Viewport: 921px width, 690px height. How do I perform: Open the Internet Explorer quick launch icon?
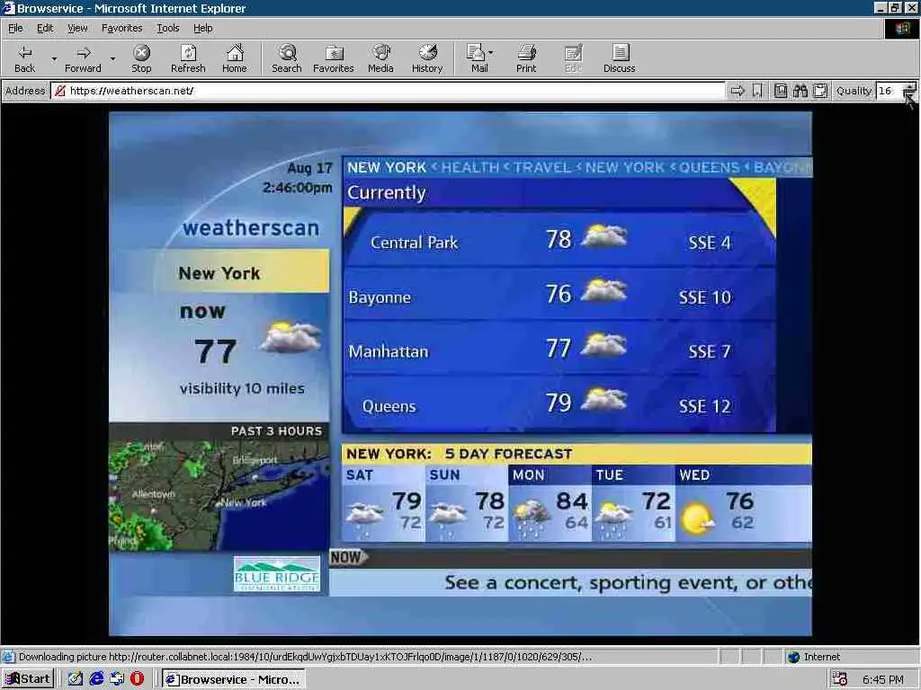pos(96,679)
